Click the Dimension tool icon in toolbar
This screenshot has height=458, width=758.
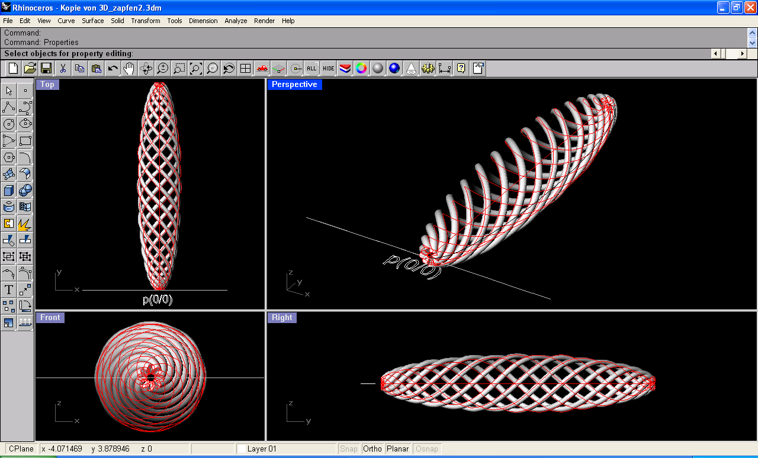pos(444,69)
